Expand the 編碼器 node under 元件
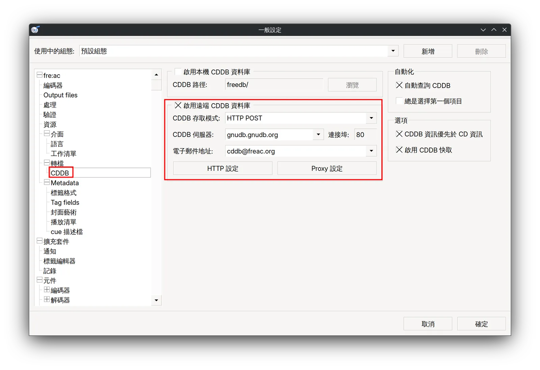 [47, 290]
